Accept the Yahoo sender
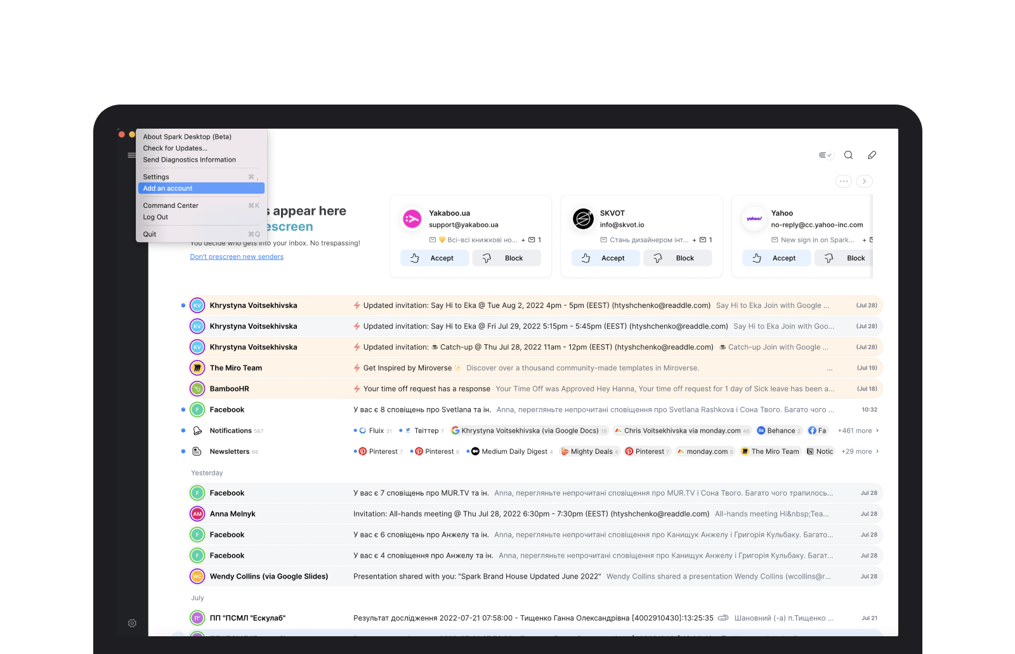This screenshot has height=654, width=1015. point(777,258)
